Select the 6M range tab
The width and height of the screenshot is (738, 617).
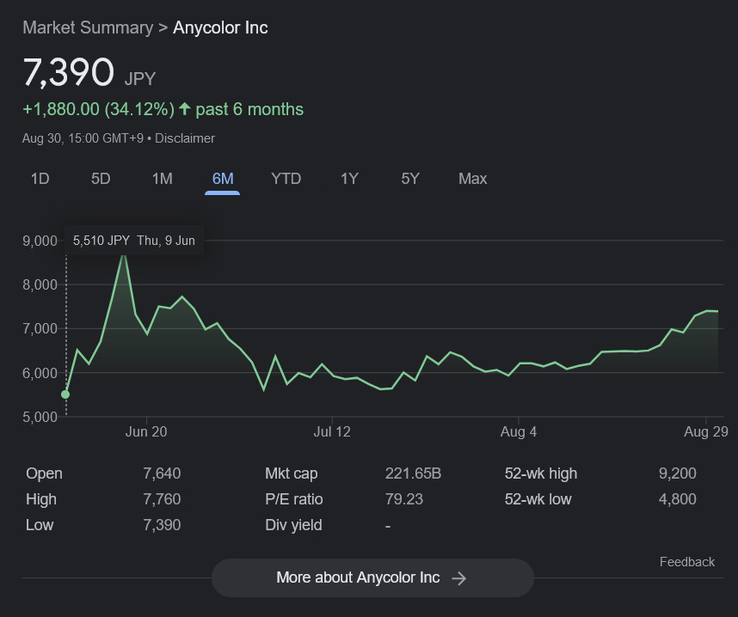[223, 179]
